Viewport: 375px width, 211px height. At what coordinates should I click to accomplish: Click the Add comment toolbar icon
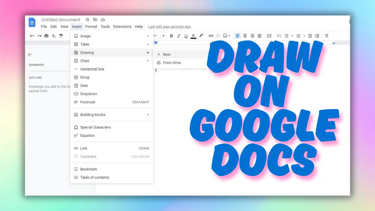[x=218, y=36]
